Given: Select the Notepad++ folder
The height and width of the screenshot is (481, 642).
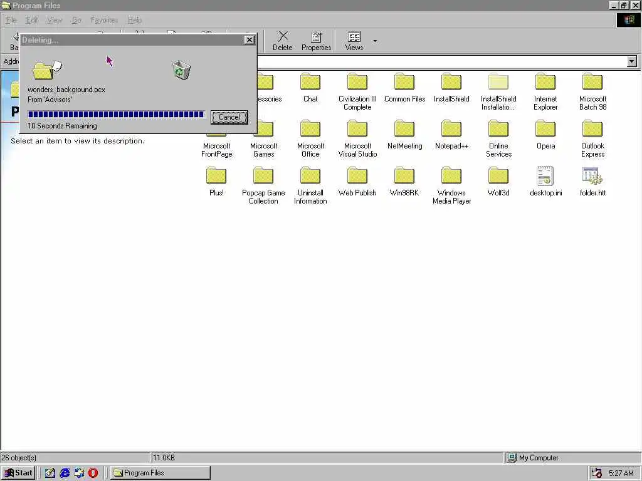Looking at the screenshot, I should tap(451, 135).
